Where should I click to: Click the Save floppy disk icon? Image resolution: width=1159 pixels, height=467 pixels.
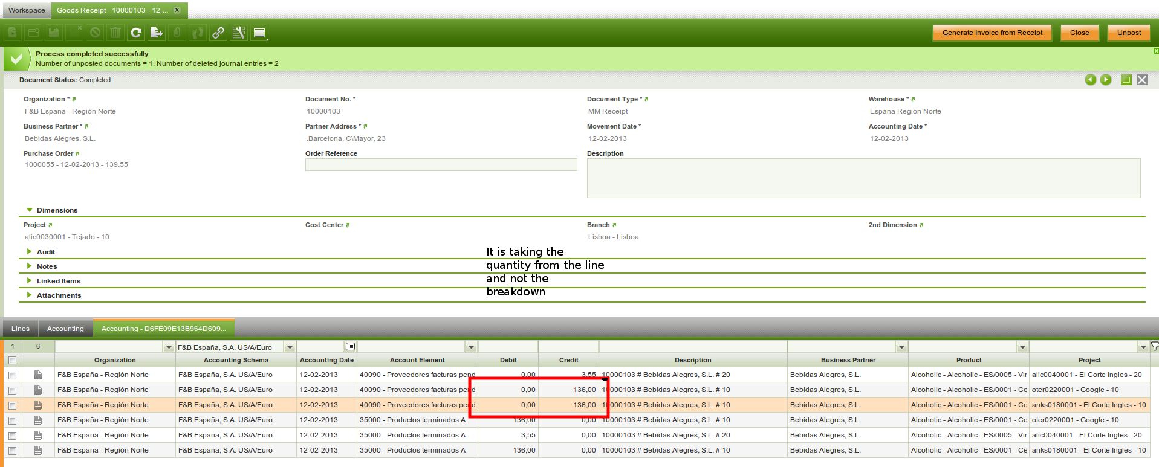coord(54,33)
